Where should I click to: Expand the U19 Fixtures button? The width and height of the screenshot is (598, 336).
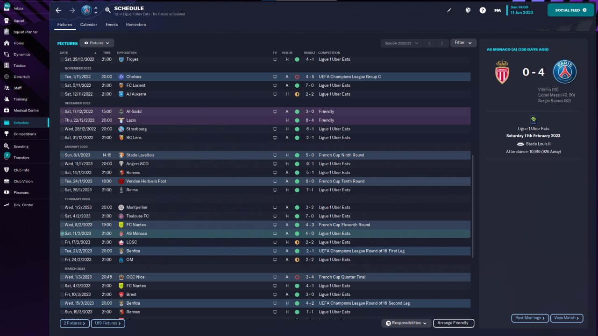tap(108, 323)
